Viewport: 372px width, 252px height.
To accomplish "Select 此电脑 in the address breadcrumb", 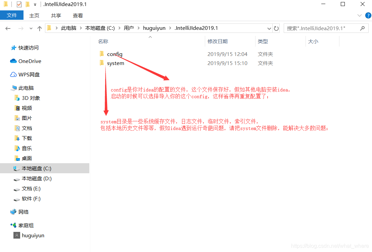I will coord(68,28).
